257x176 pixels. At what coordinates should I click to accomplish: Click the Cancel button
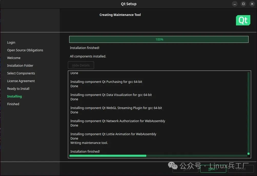(x=241, y=169)
